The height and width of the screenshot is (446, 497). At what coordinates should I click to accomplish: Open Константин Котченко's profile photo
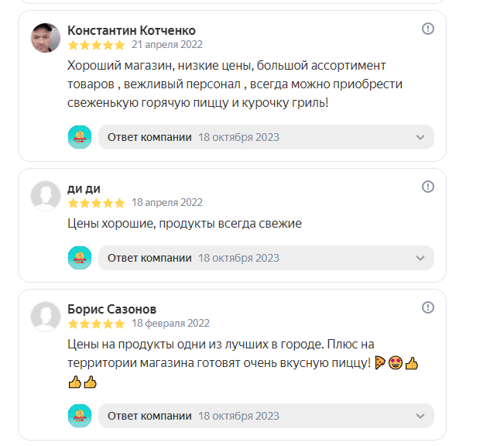[46, 37]
